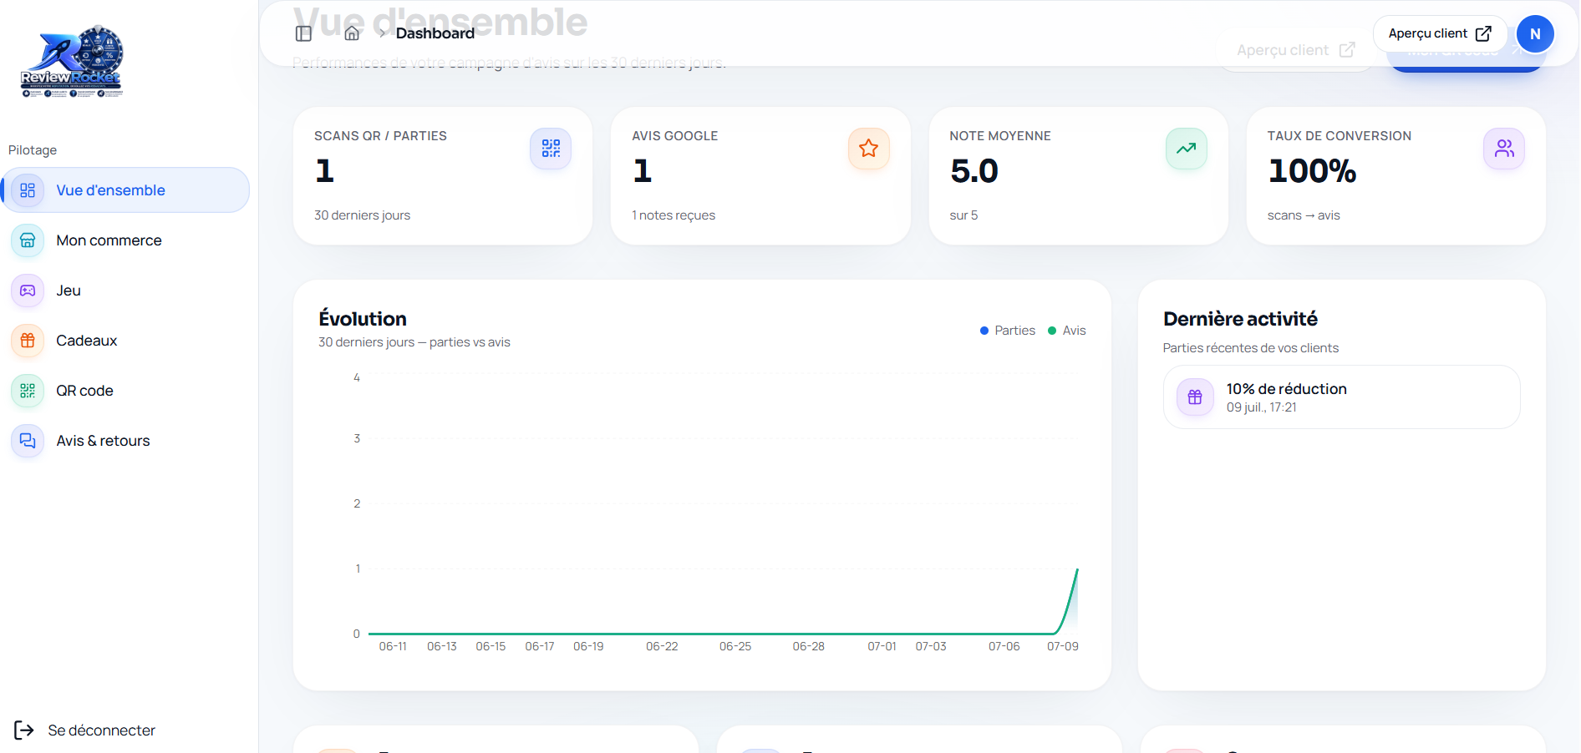Go to home via house icon
The width and height of the screenshot is (1581, 753).
tap(352, 33)
